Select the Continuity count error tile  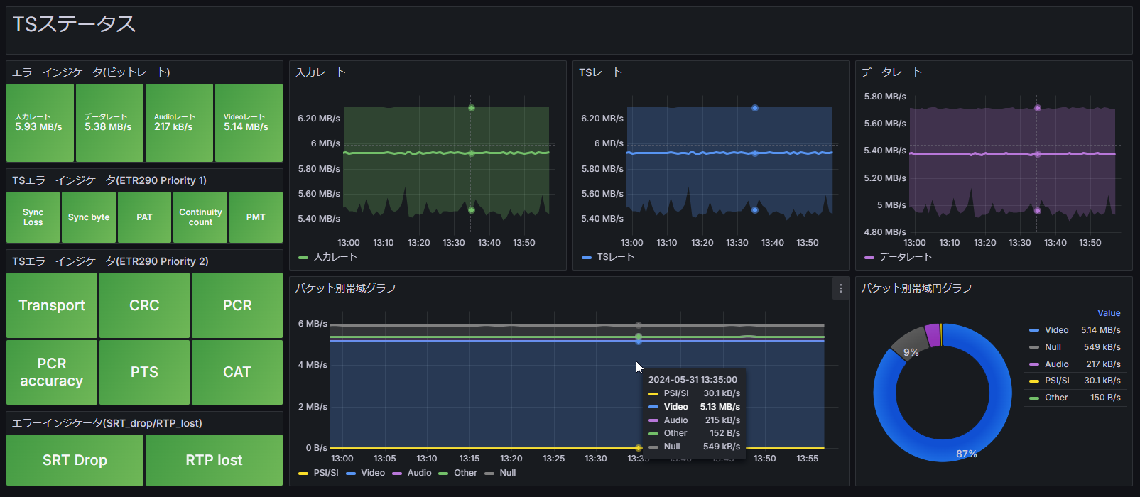click(x=200, y=217)
